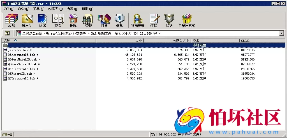The height and width of the screenshot is (138, 287).
Task: Click the 删除 (Delete) toolbar icon
Action: [73, 20]
